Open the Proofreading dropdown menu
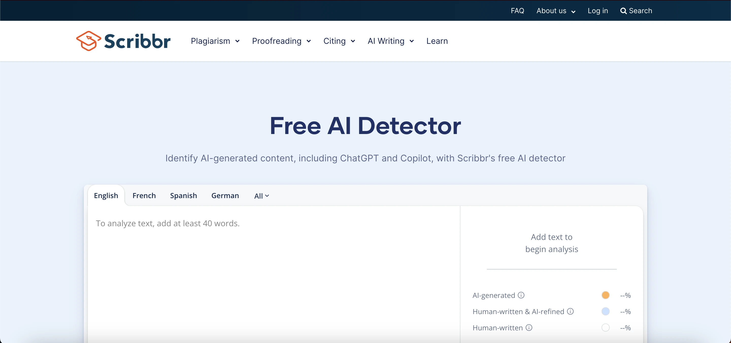Viewport: 731px width, 343px height. click(x=281, y=41)
